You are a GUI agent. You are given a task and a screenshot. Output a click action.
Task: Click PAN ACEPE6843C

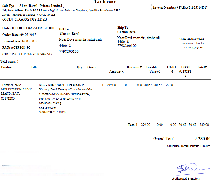16,48
